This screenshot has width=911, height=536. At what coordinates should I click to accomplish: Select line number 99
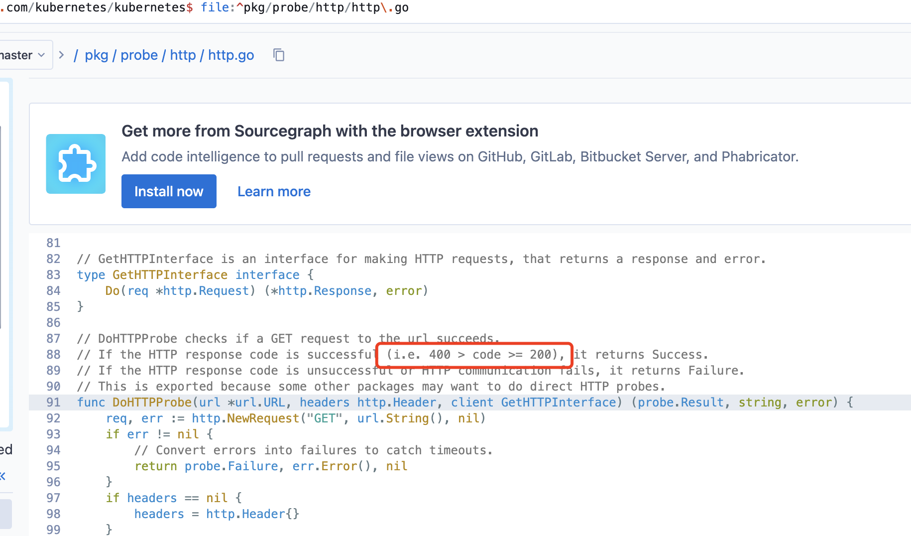(53, 530)
